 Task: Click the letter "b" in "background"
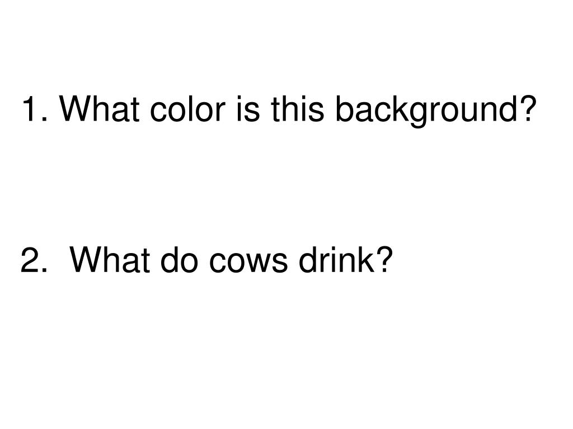pos(344,109)
